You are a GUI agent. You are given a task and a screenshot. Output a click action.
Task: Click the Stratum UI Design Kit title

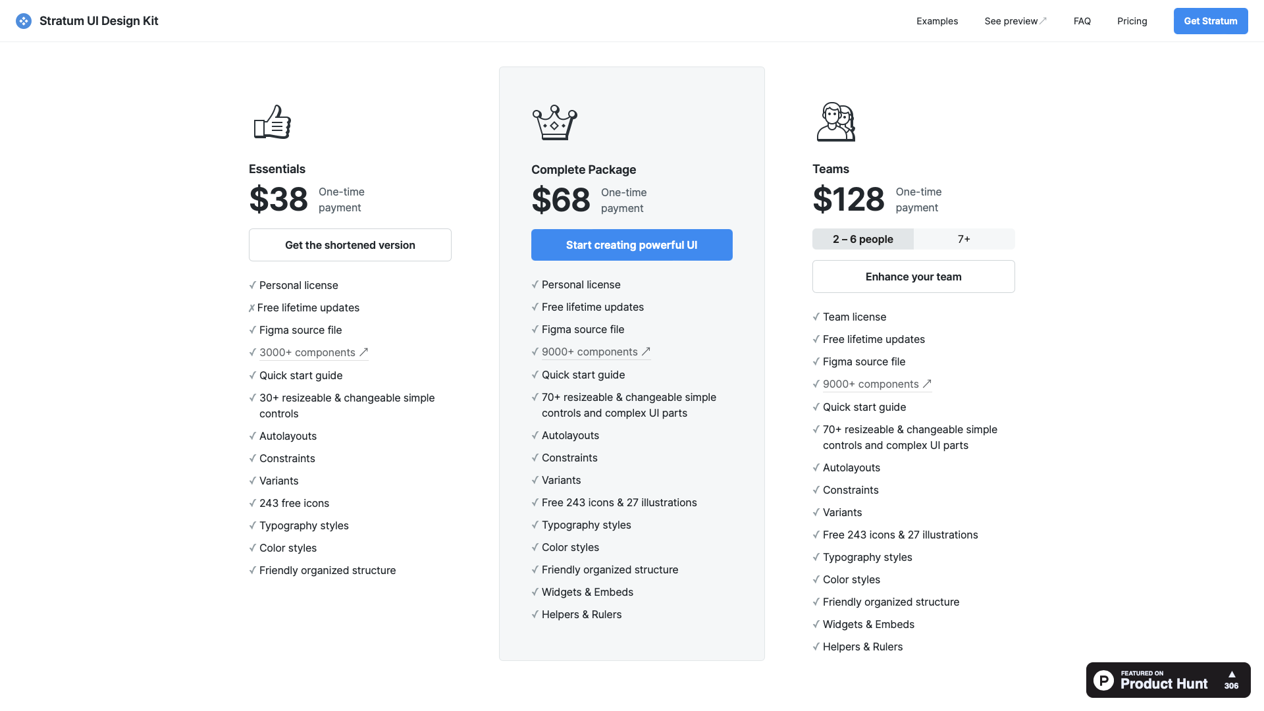tap(99, 21)
